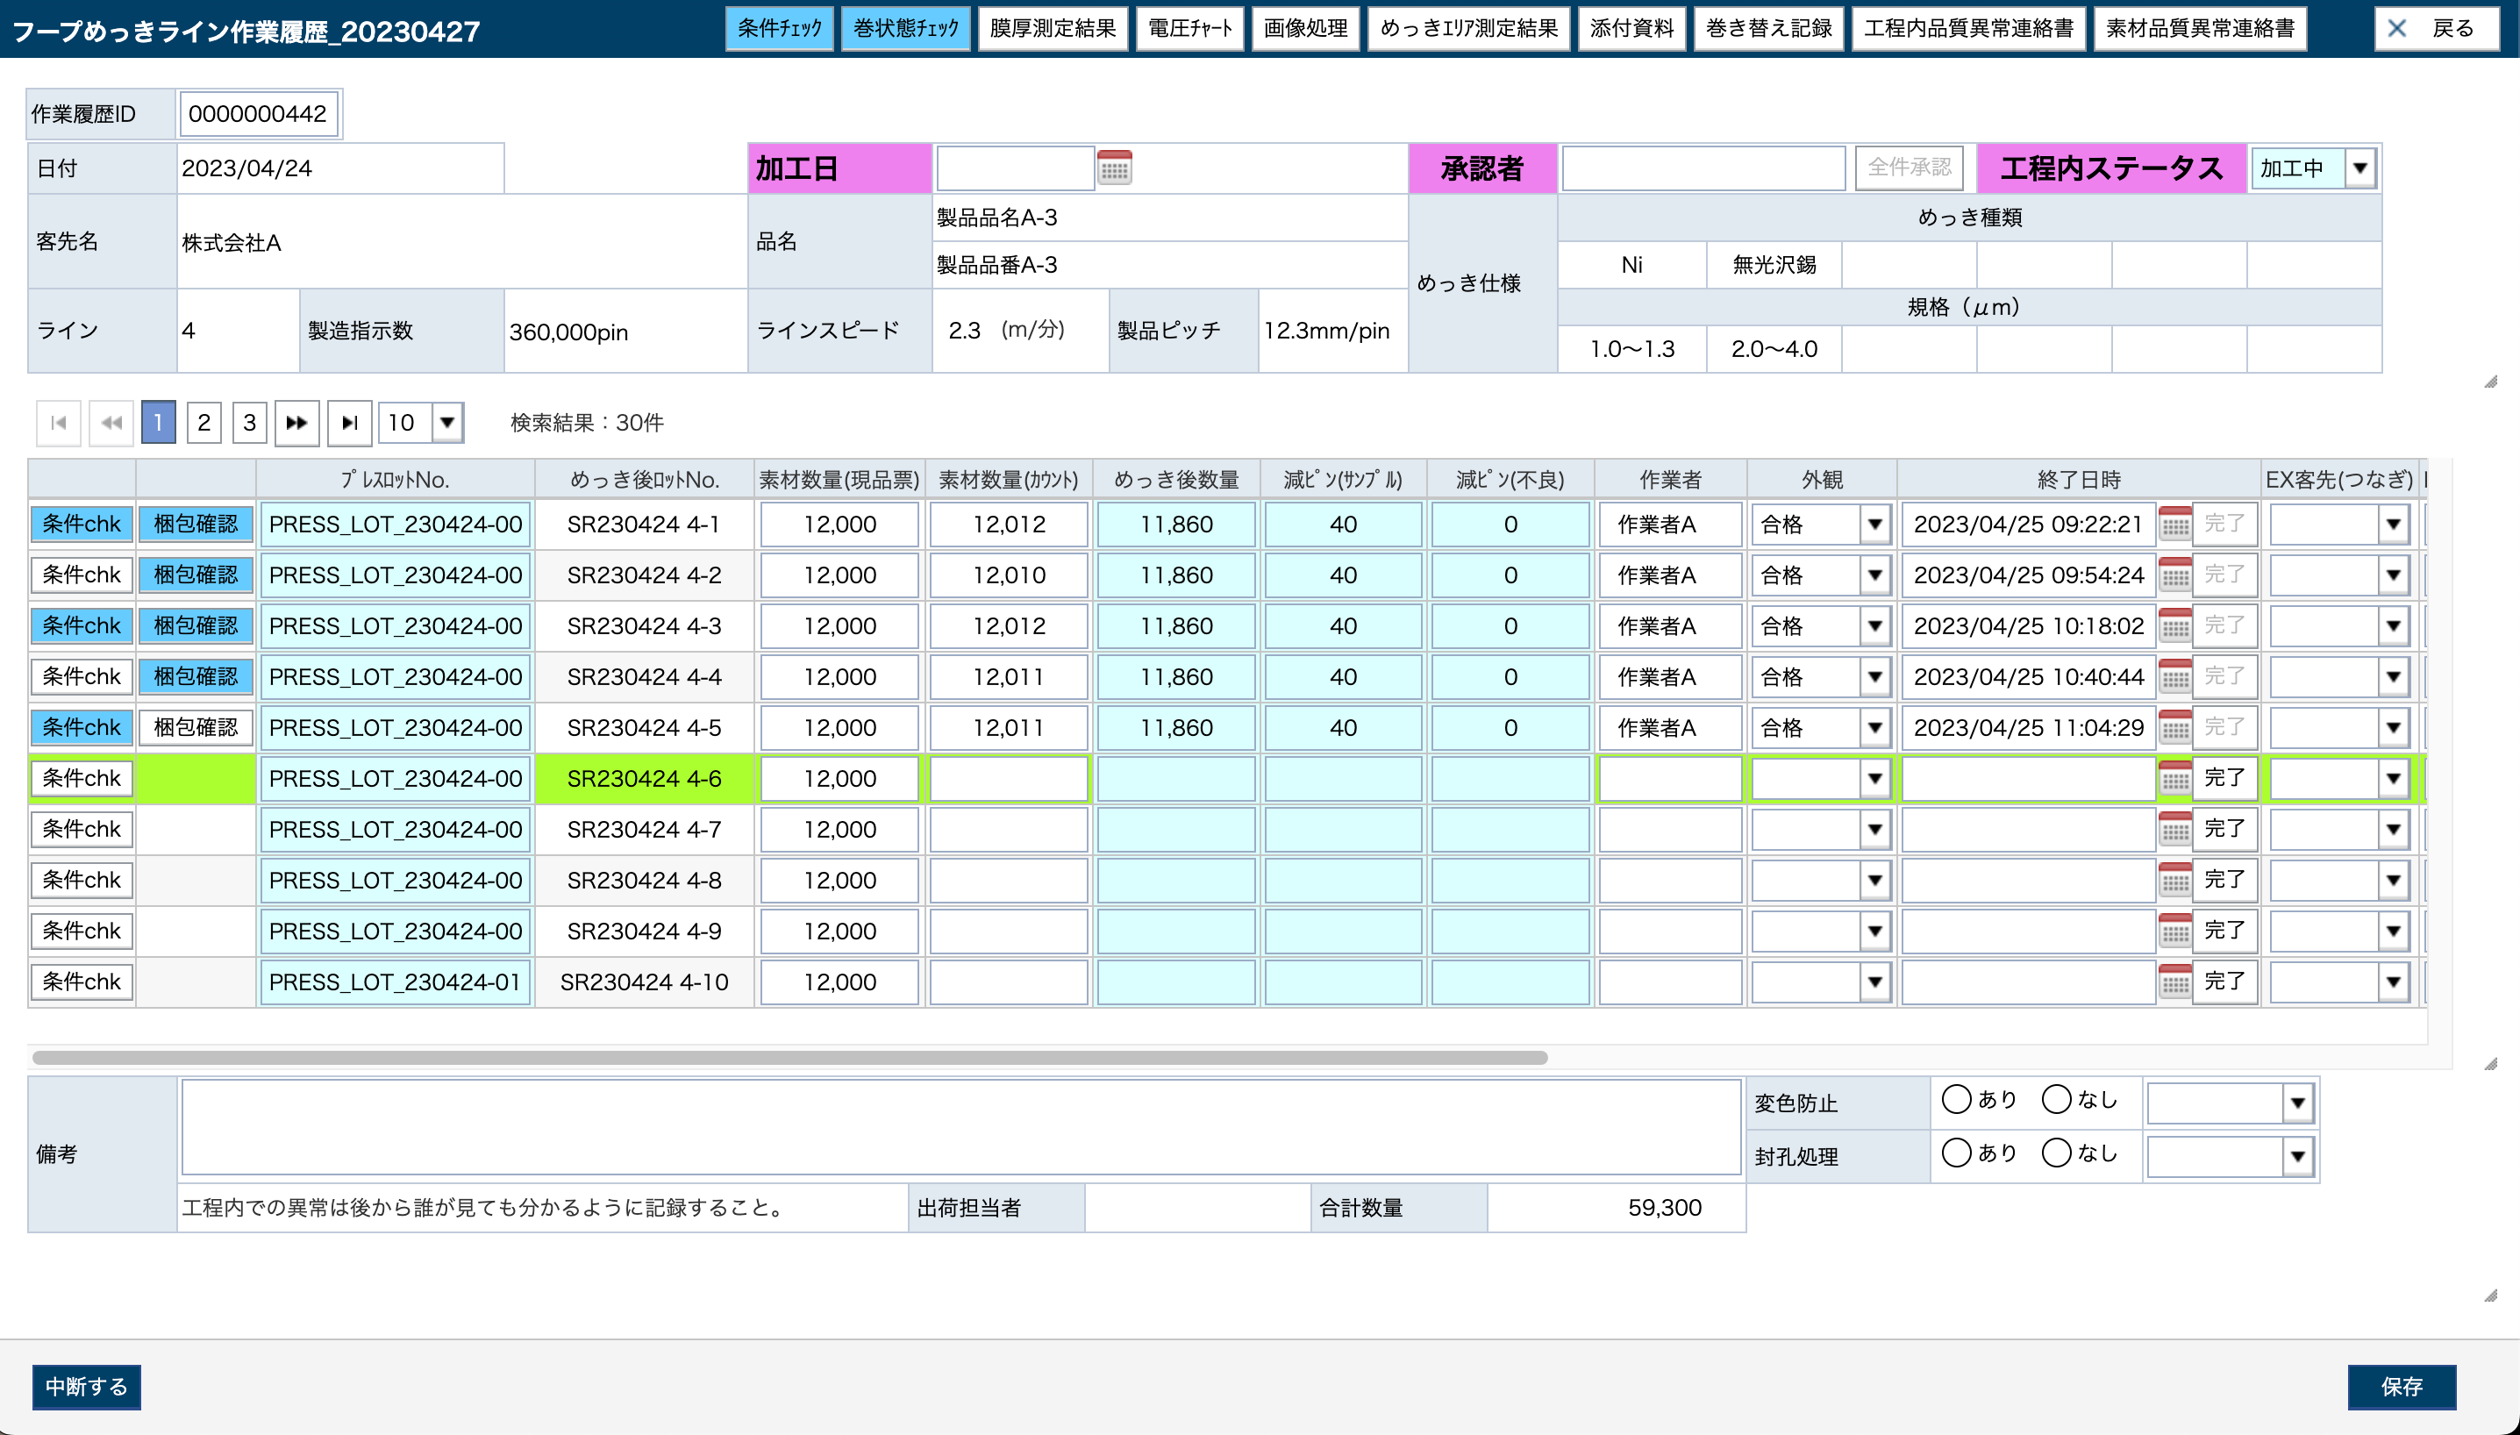This screenshot has width=2520, height=1435.
Task: Click the X icon next to 戻る
Action: click(x=2397, y=29)
